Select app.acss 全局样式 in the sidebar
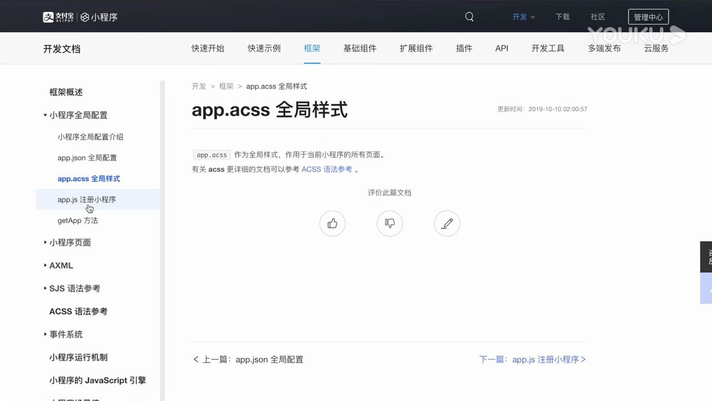Viewport: 712px width, 401px height. [x=89, y=179]
